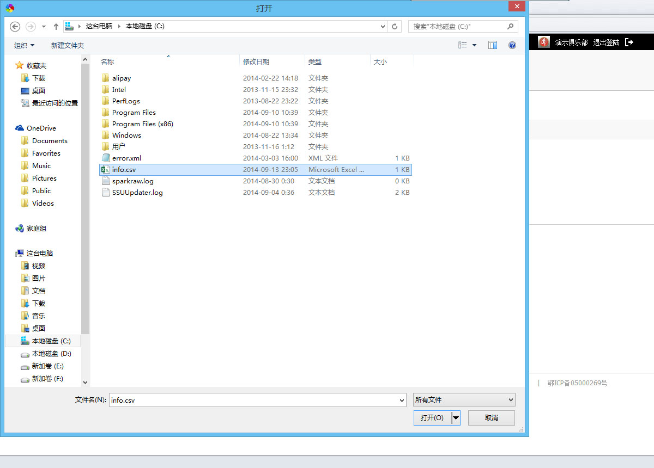Expand the address bar history dropdown
Image resolution: width=654 pixels, height=468 pixels.
pos(383,26)
